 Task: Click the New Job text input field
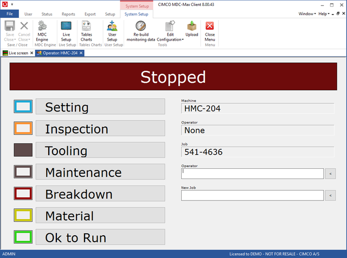(253, 195)
